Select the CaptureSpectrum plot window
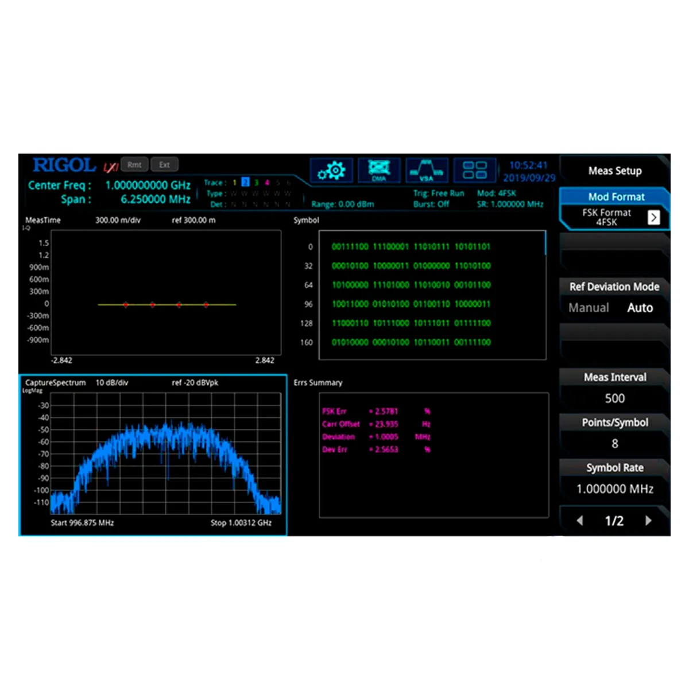This screenshot has width=689, height=689. 153,455
